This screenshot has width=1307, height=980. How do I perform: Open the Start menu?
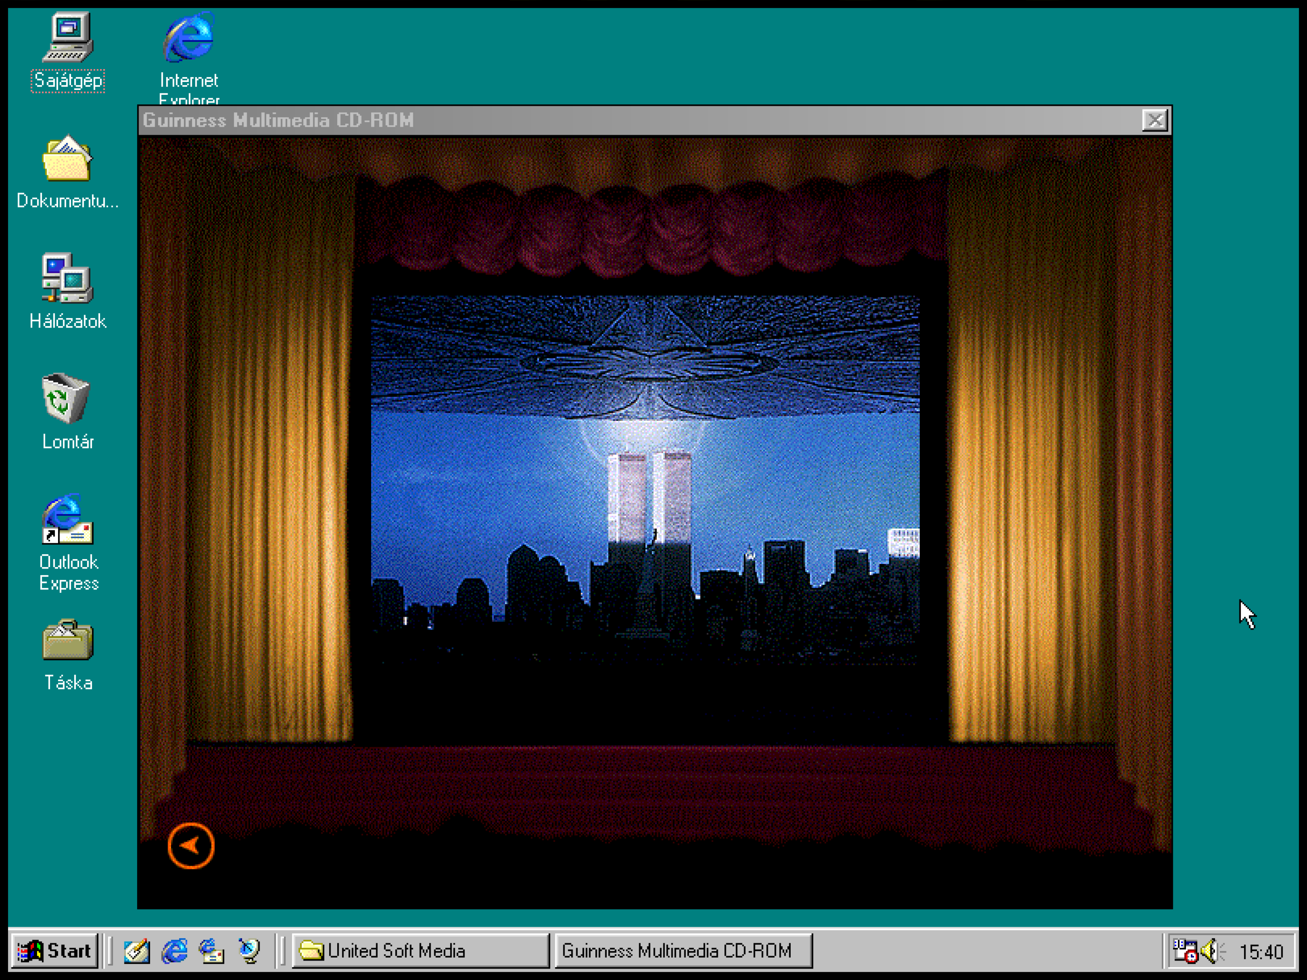point(55,951)
